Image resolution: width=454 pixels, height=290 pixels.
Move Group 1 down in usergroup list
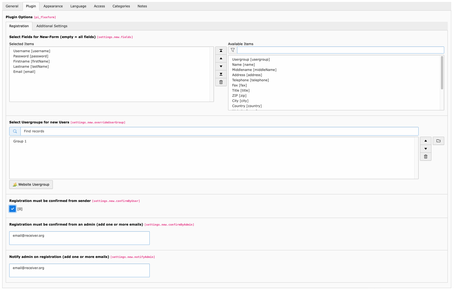(425, 149)
